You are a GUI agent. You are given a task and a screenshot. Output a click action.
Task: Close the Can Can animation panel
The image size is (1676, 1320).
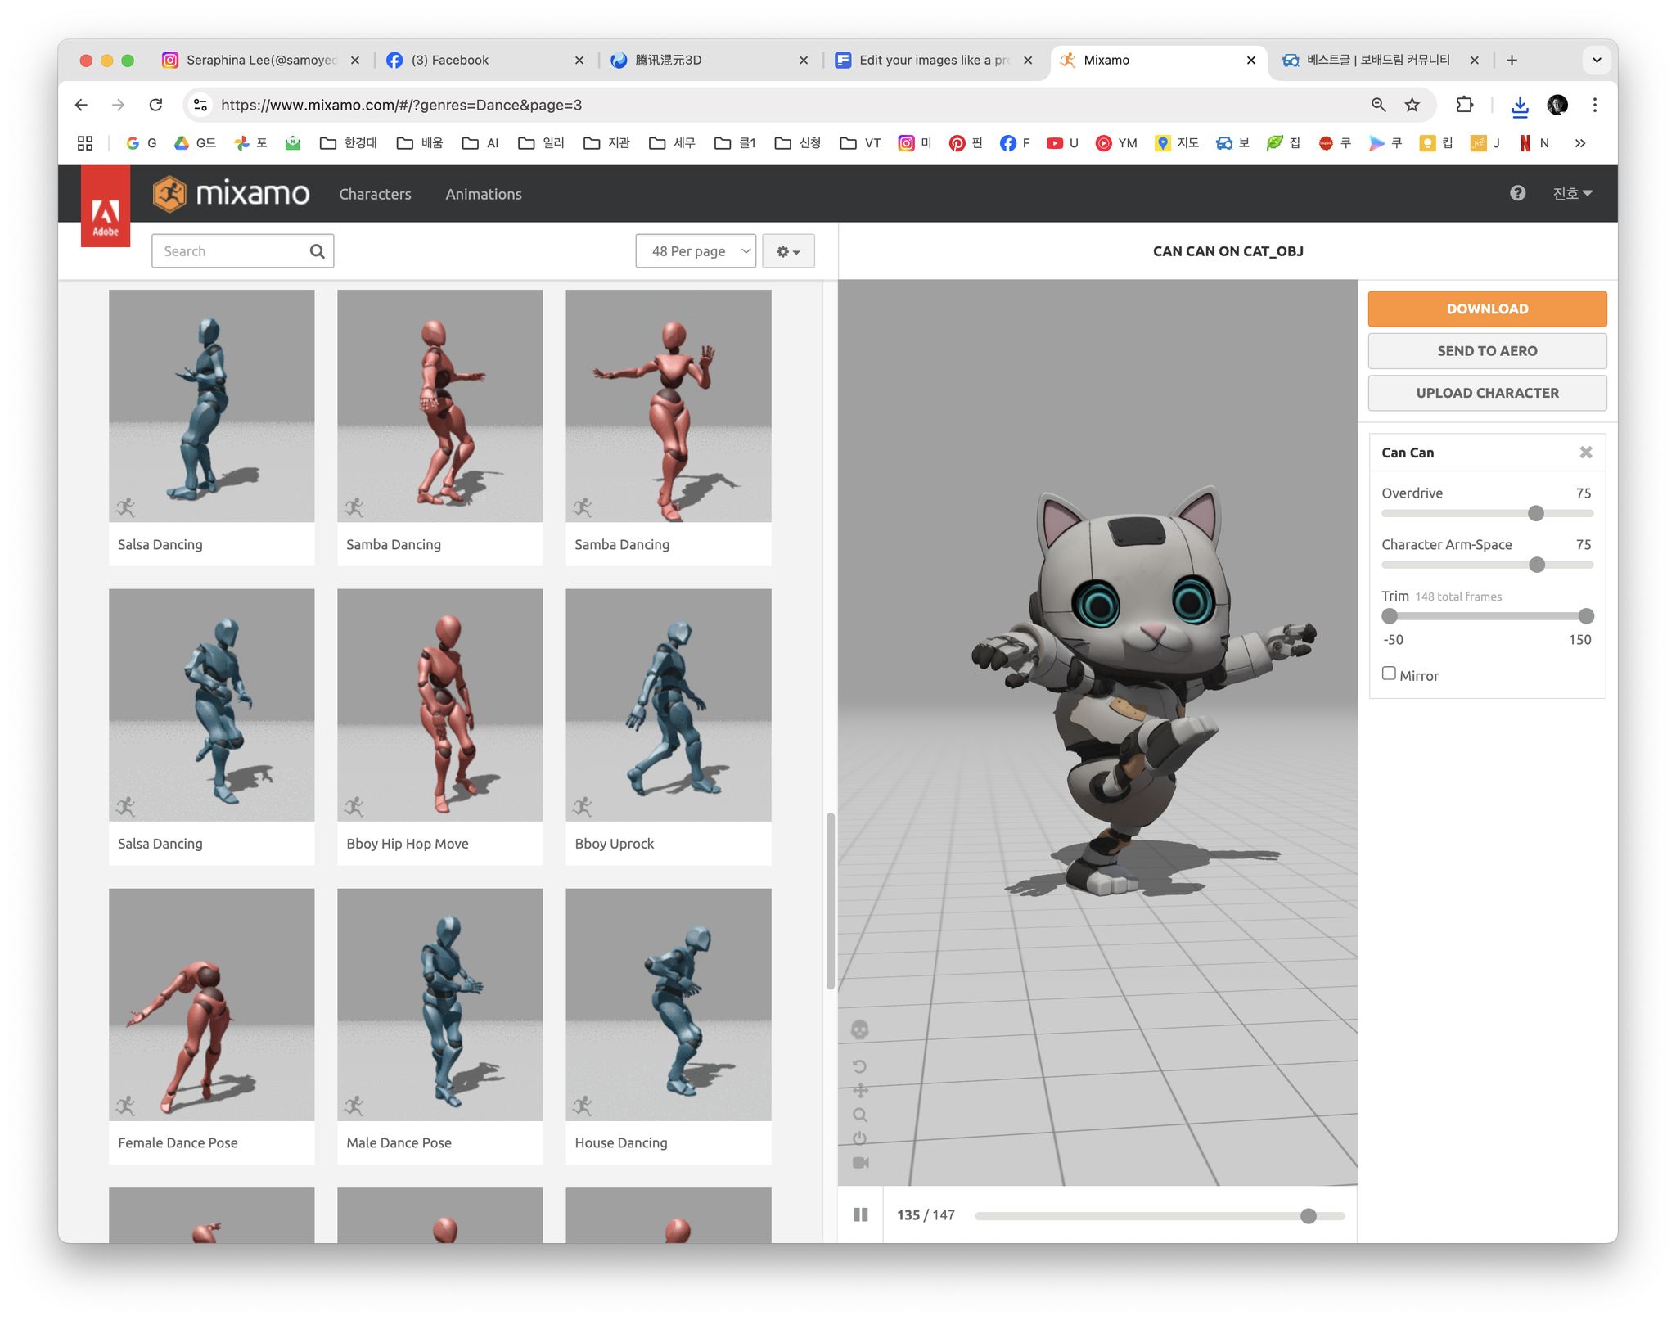pos(1586,453)
